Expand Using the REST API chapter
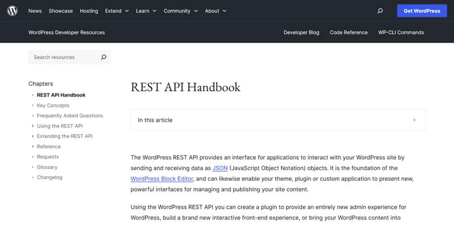Screen dimensions: 454x225 [33, 126]
